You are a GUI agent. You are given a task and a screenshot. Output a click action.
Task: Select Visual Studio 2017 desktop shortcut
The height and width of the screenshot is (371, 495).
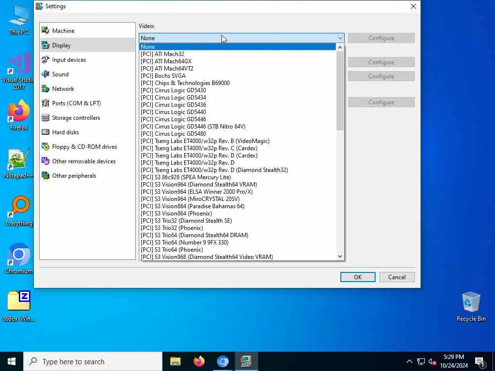(x=18, y=71)
